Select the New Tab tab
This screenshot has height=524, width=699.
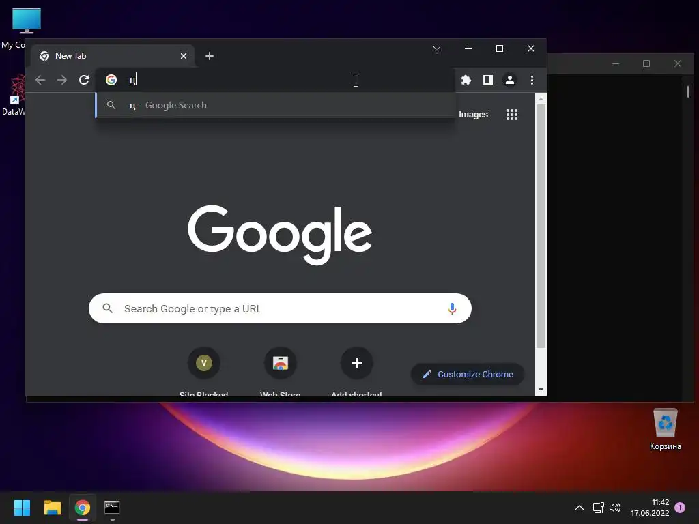(113, 56)
